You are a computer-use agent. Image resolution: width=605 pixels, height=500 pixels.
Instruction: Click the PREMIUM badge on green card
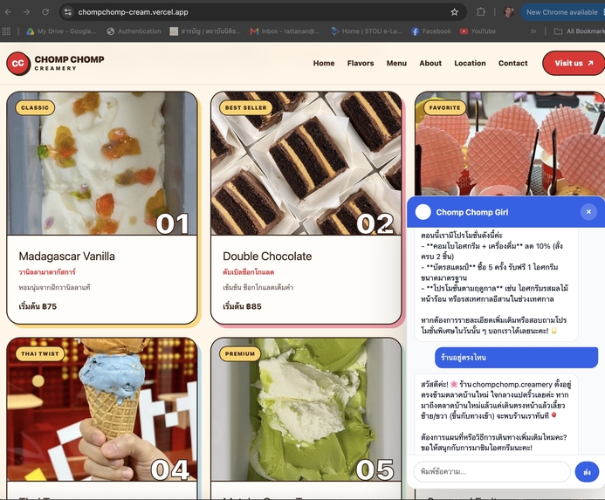click(240, 353)
